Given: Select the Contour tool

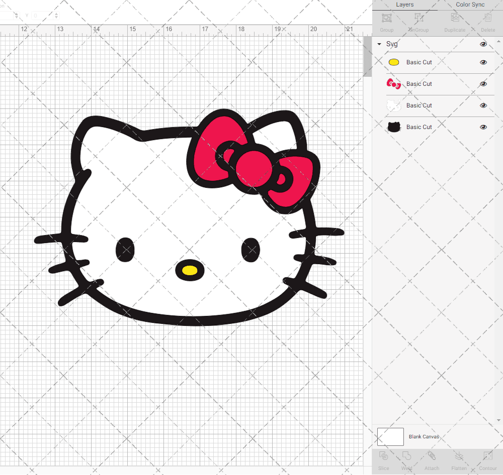Looking at the screenshot, I should pos(487,456).
